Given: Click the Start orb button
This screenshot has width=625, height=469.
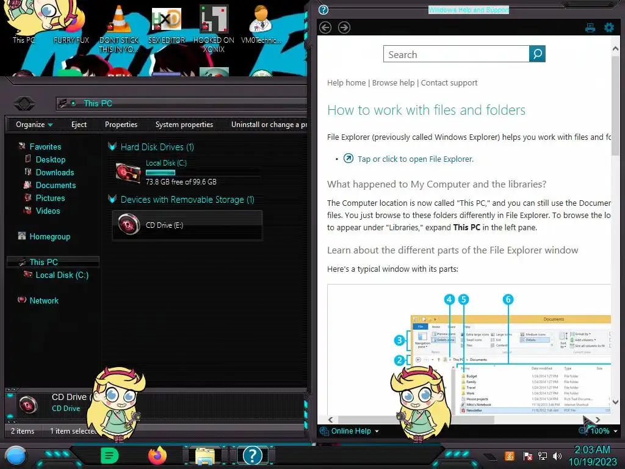Looking at the screenshot, I should point(15,456).
